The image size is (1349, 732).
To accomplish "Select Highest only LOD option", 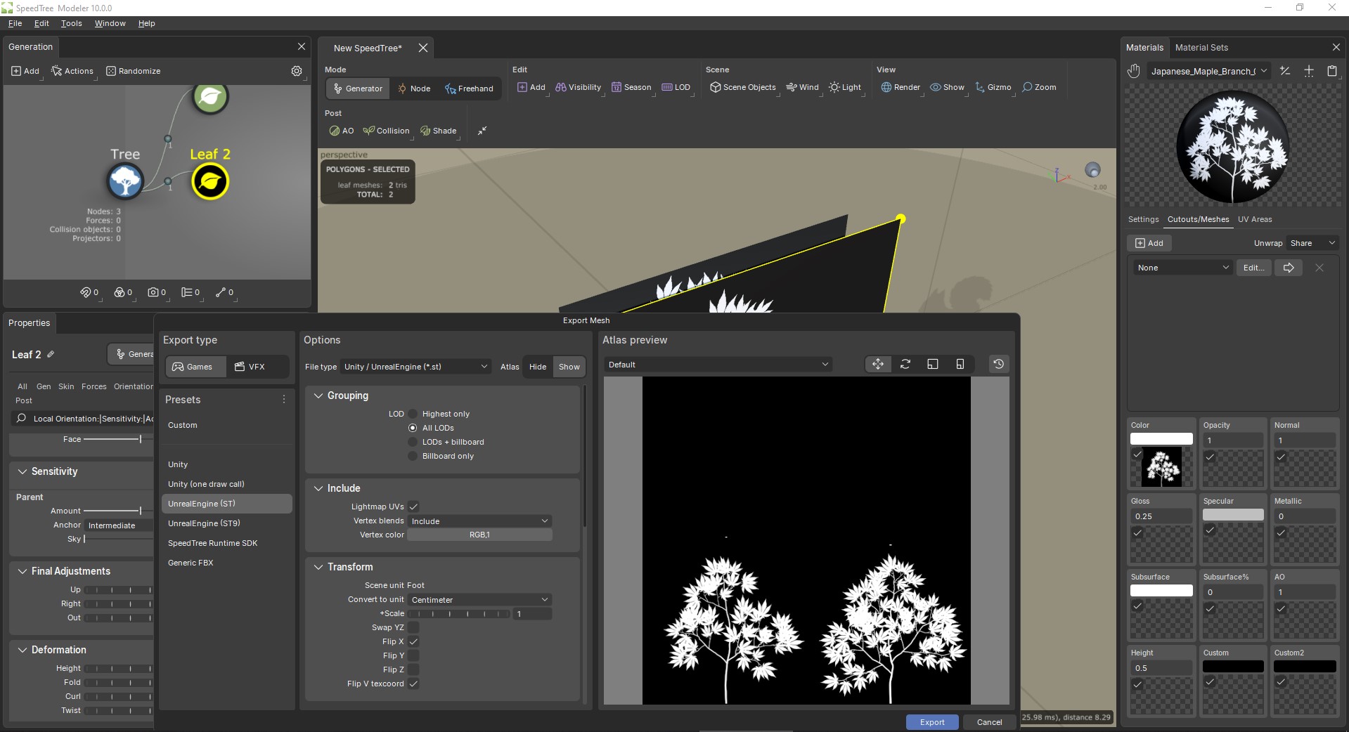I will pos(413,414).
